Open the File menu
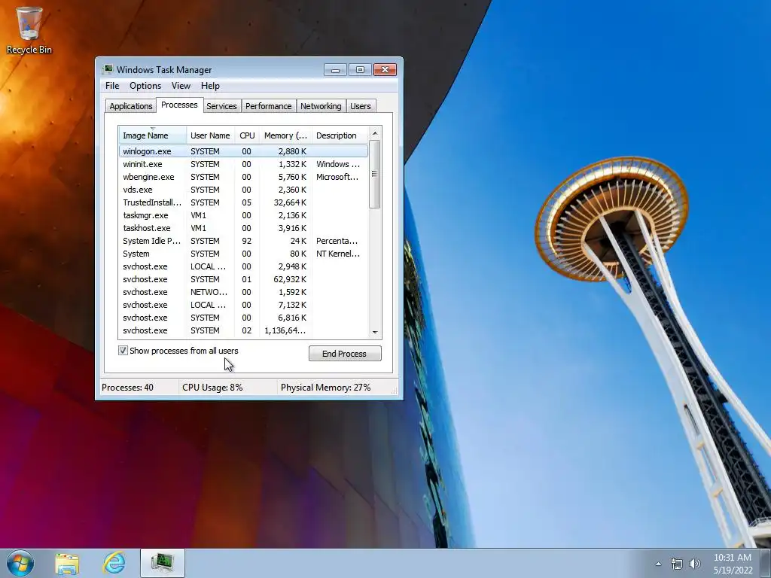 pyautogui.click(x=112, y=86)
